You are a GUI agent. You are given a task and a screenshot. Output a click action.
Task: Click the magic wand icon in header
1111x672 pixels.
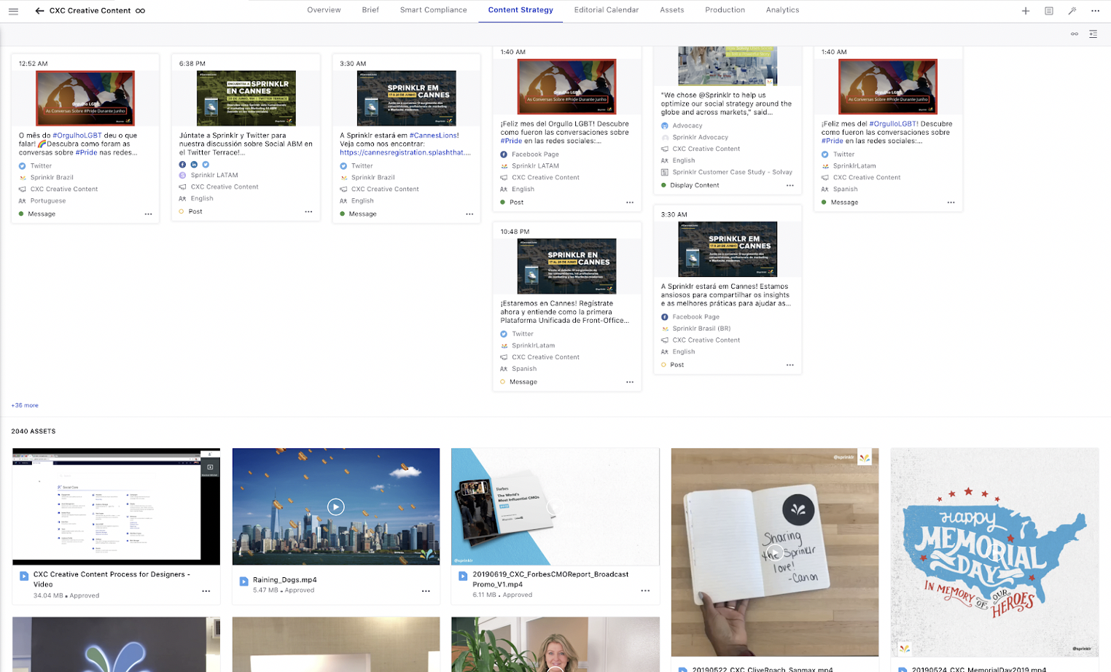coord(1072,11)
